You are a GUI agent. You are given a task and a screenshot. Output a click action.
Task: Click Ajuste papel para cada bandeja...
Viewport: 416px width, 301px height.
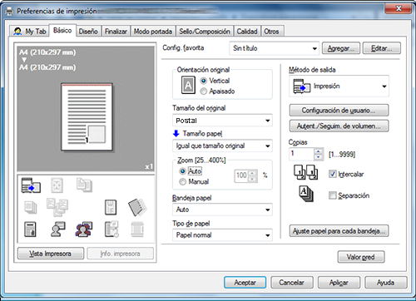coord(339,231)
